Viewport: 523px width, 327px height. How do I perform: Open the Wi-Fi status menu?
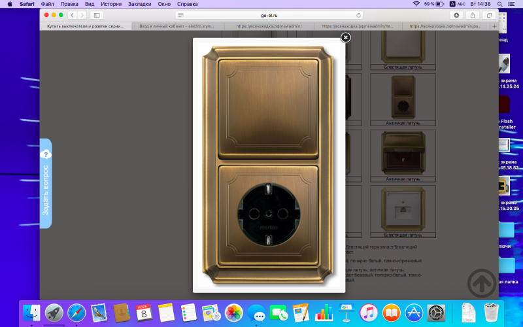tap(416, 4)
